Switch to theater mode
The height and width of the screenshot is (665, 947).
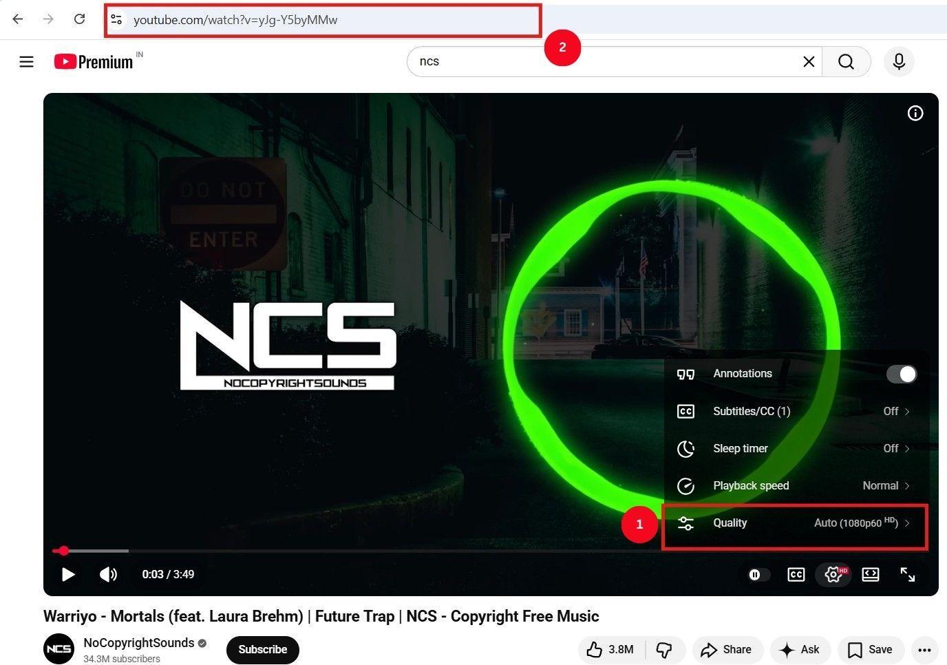[x=871, y=574]
